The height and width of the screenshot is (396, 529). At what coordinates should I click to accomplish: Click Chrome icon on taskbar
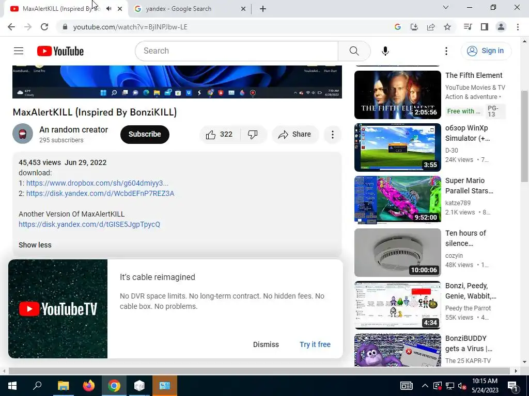[114, 386]
